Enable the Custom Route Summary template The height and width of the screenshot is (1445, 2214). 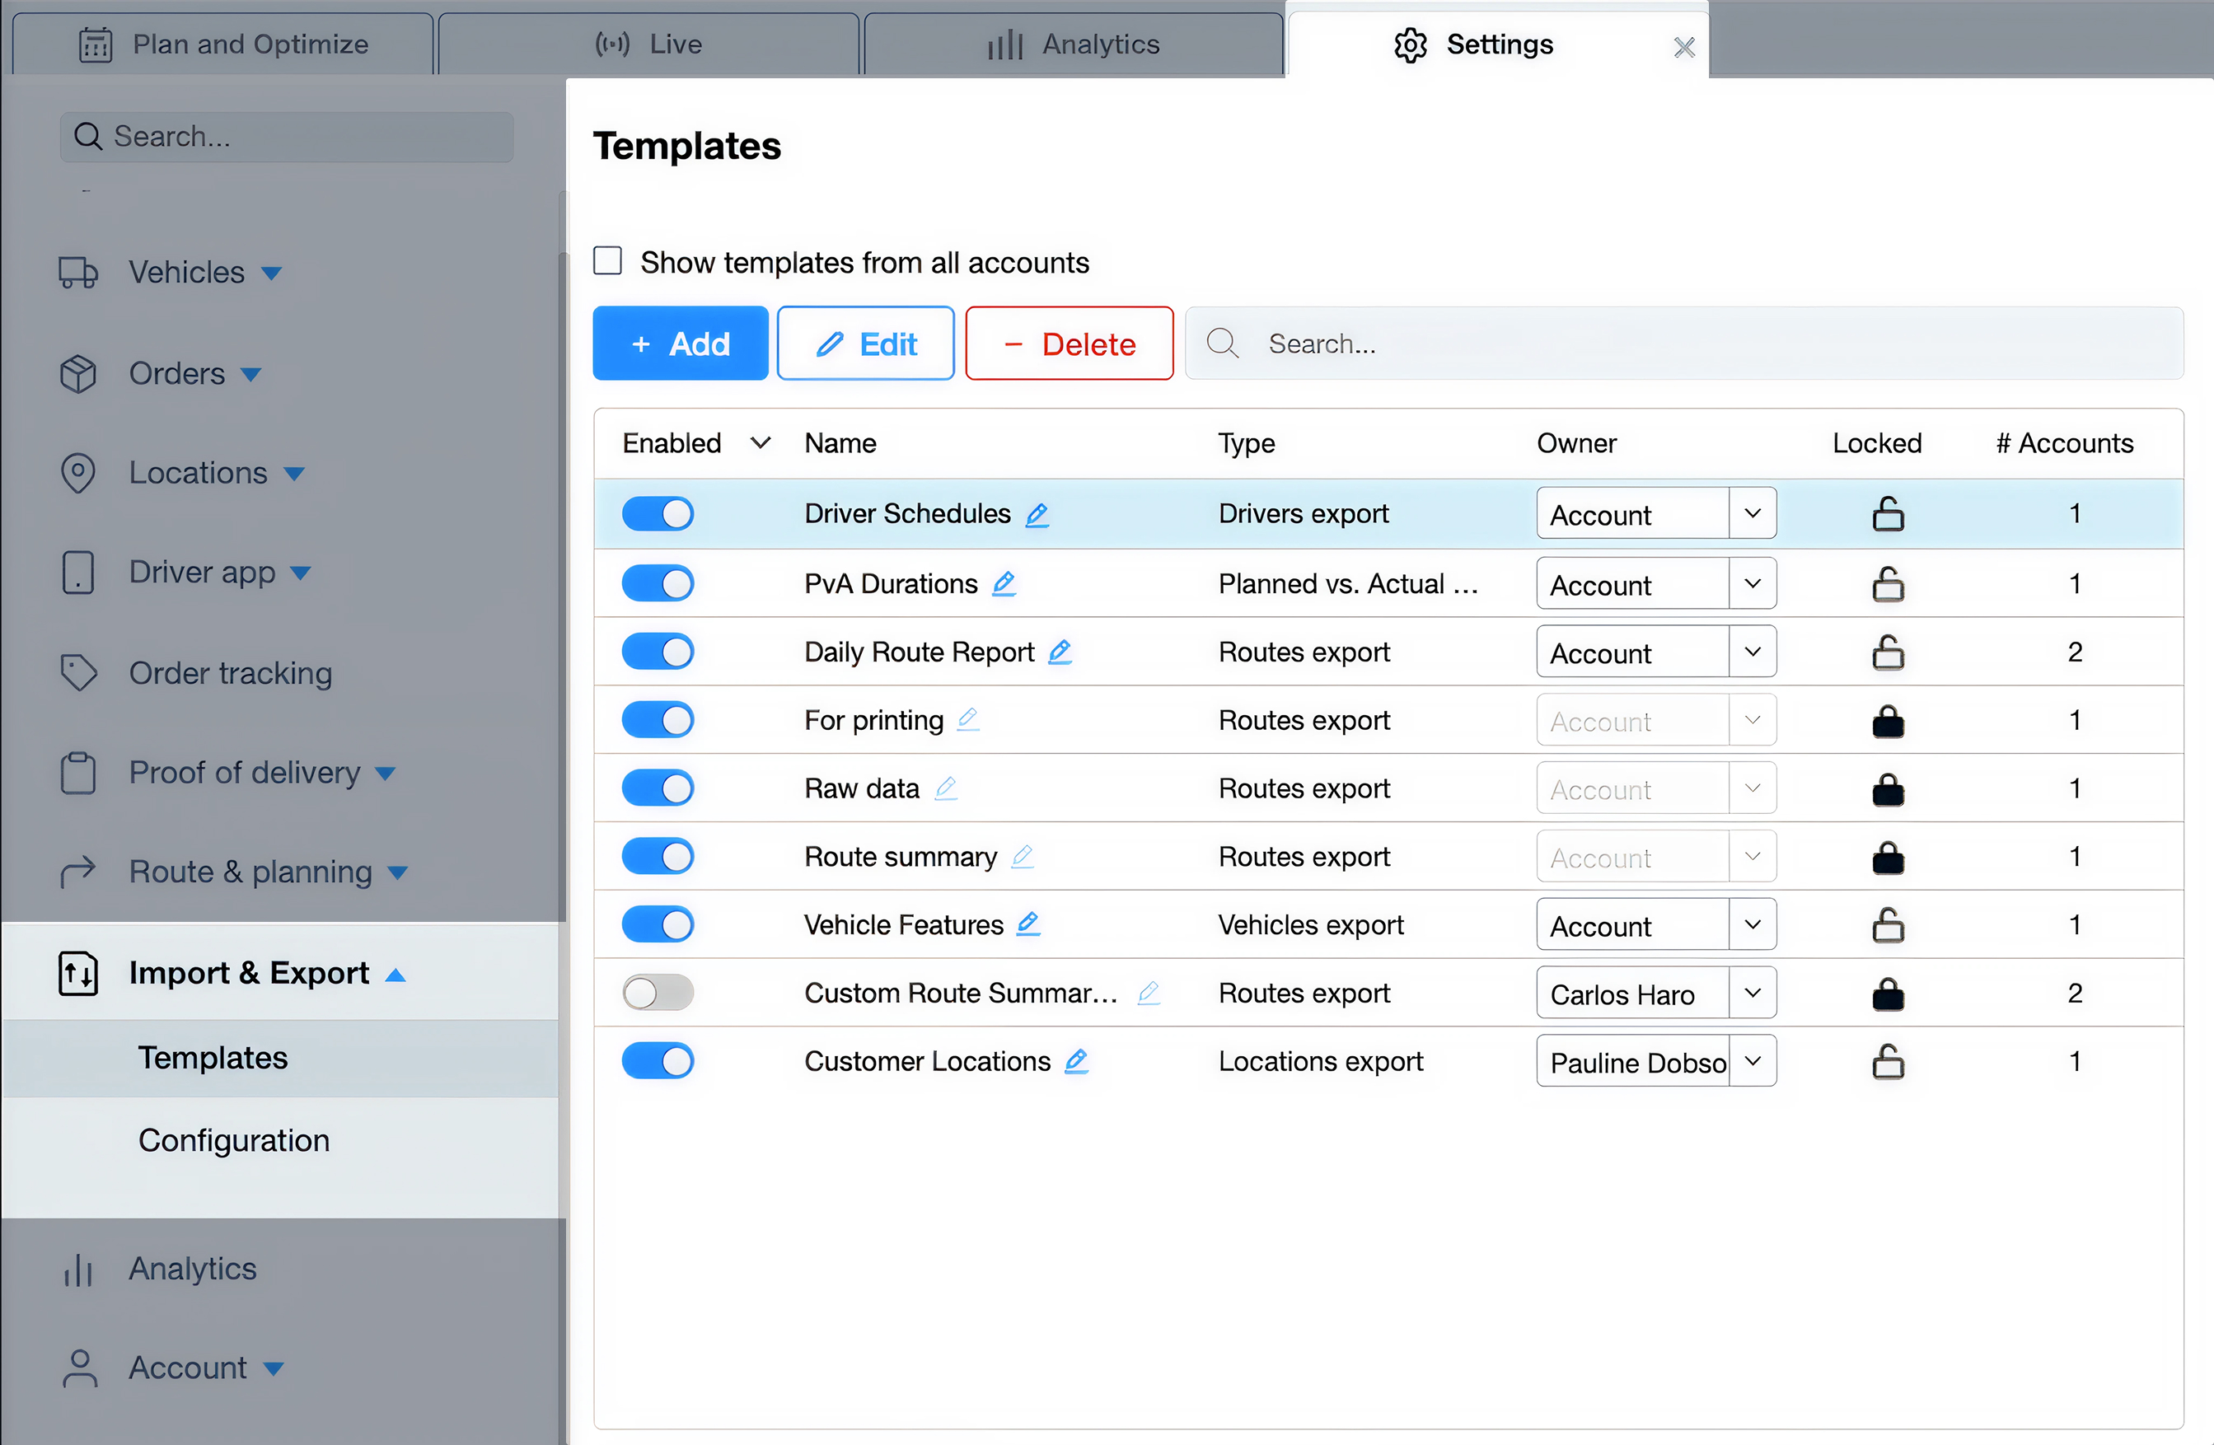click(658, 992)
